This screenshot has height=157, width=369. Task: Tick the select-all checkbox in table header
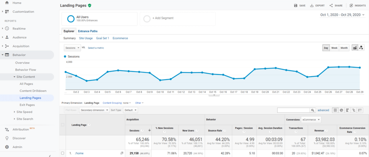pos(63,125)
